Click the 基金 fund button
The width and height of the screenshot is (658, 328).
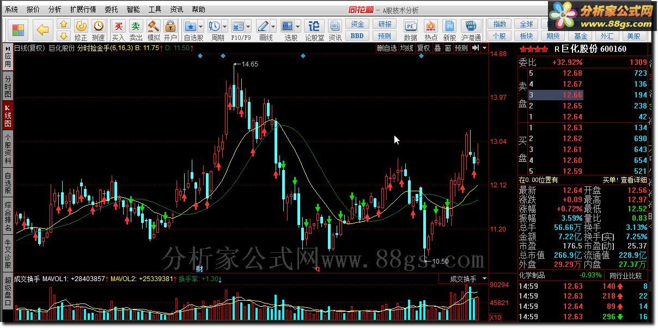[581, 36]
